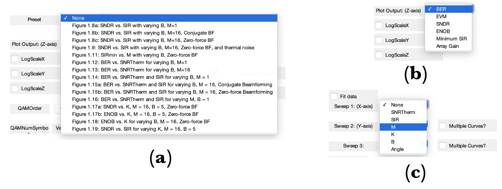Enable Multiple Curves for Sweep 3

click(x=443, y=146)
